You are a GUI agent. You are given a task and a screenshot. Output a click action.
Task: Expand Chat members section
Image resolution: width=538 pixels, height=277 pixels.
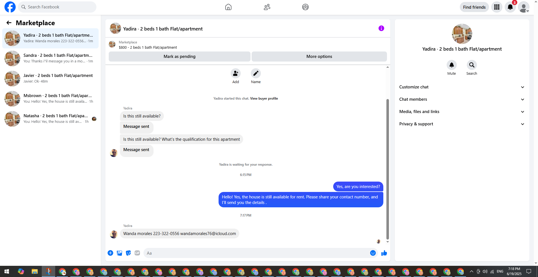(x=462, y=99)
